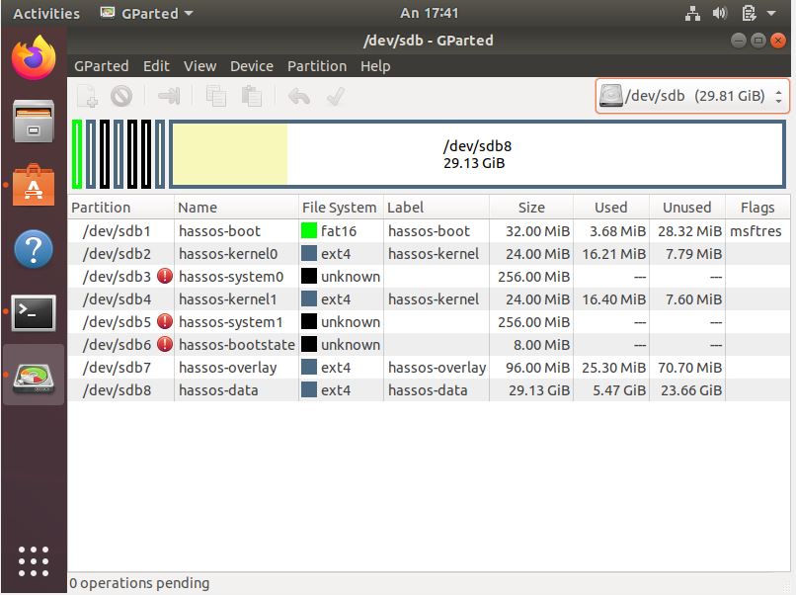Click the hassos-overlay label cell
This screenshot has width=796, height=595.
point(438,368)
